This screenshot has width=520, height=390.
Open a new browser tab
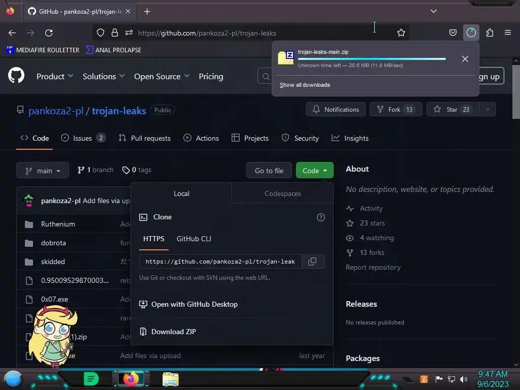click(147, 12)
